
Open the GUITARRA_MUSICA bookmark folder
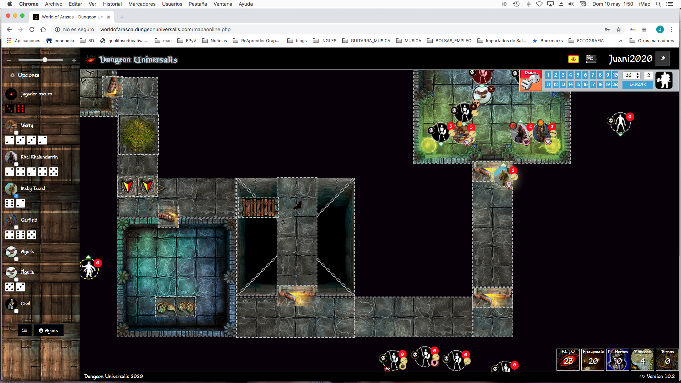tap(366, 41)
